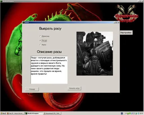Choose the Маги race option
Viewport: 144px width, 115px height.
pyautogui.click(x=43, y=45)
